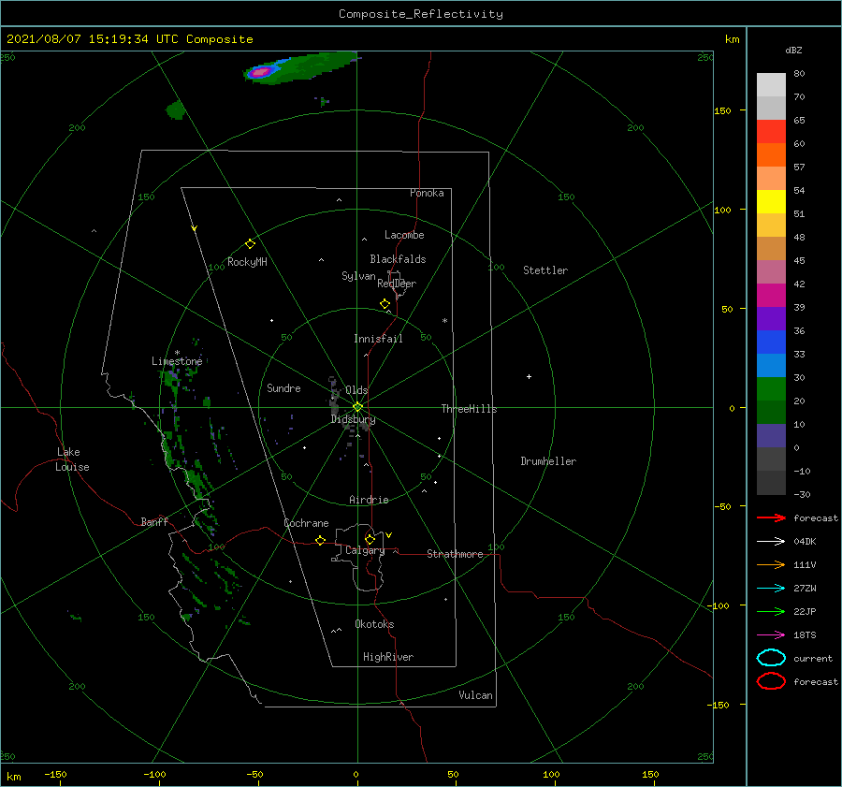Image resolution: width=842 pixels, height=787 pixels.
Task: Select the royal blue 36-33 dBZ swatch
Action: [x=771, y=342]
